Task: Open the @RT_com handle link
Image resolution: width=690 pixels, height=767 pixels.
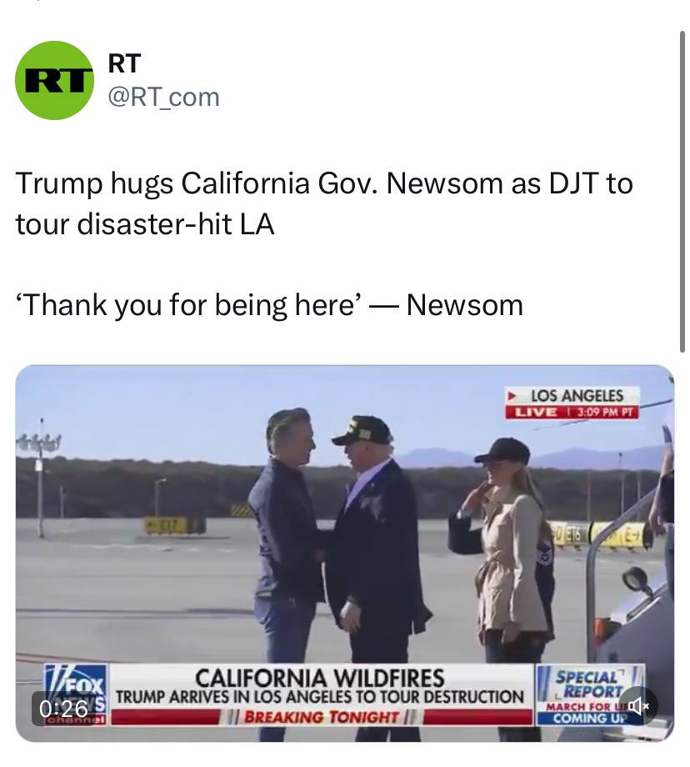Action: click(163, 97)
